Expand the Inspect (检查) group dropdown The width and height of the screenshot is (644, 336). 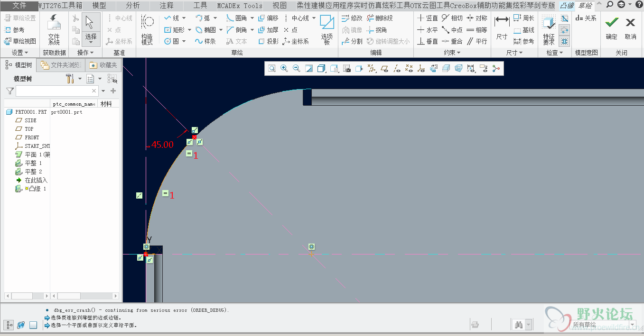point(555,53)
